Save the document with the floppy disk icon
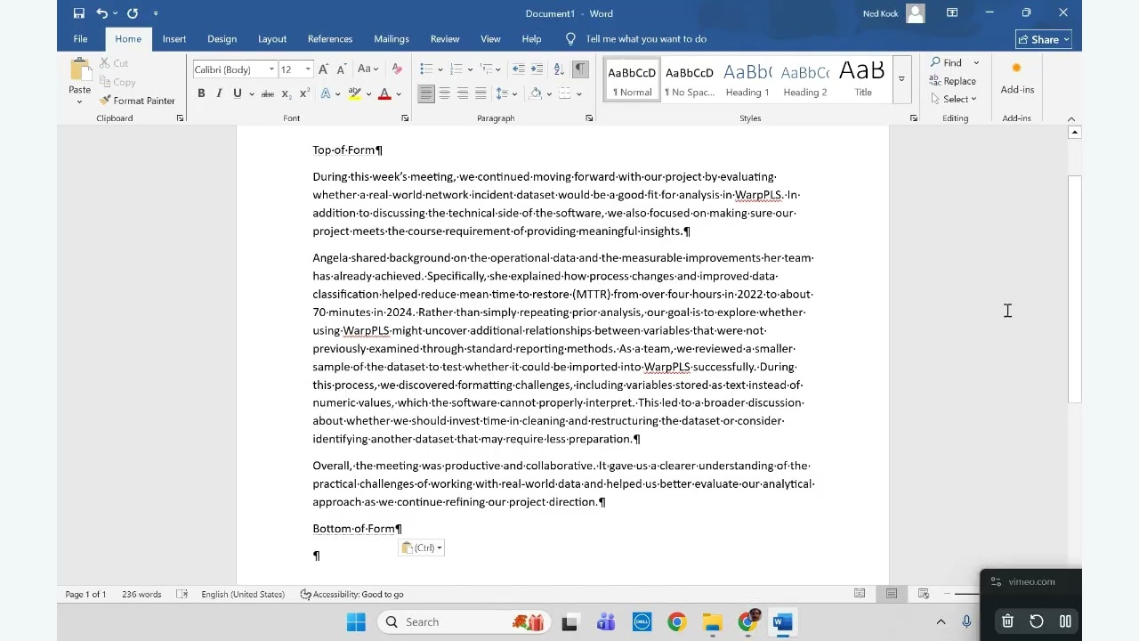 click(x=79, y=13)
